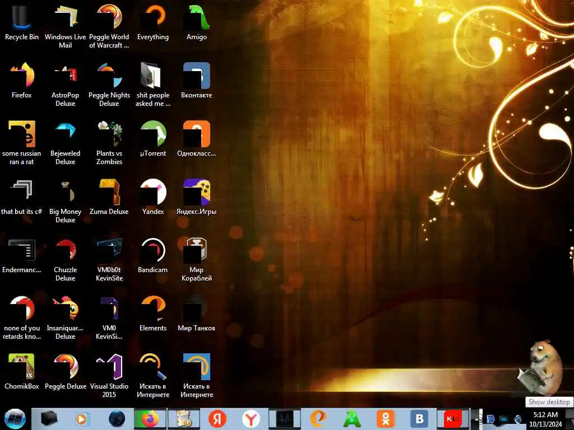Screen dimensions: 574x430
Task: Click the red Яндекс taskbar icon
Action: (217, 419)
